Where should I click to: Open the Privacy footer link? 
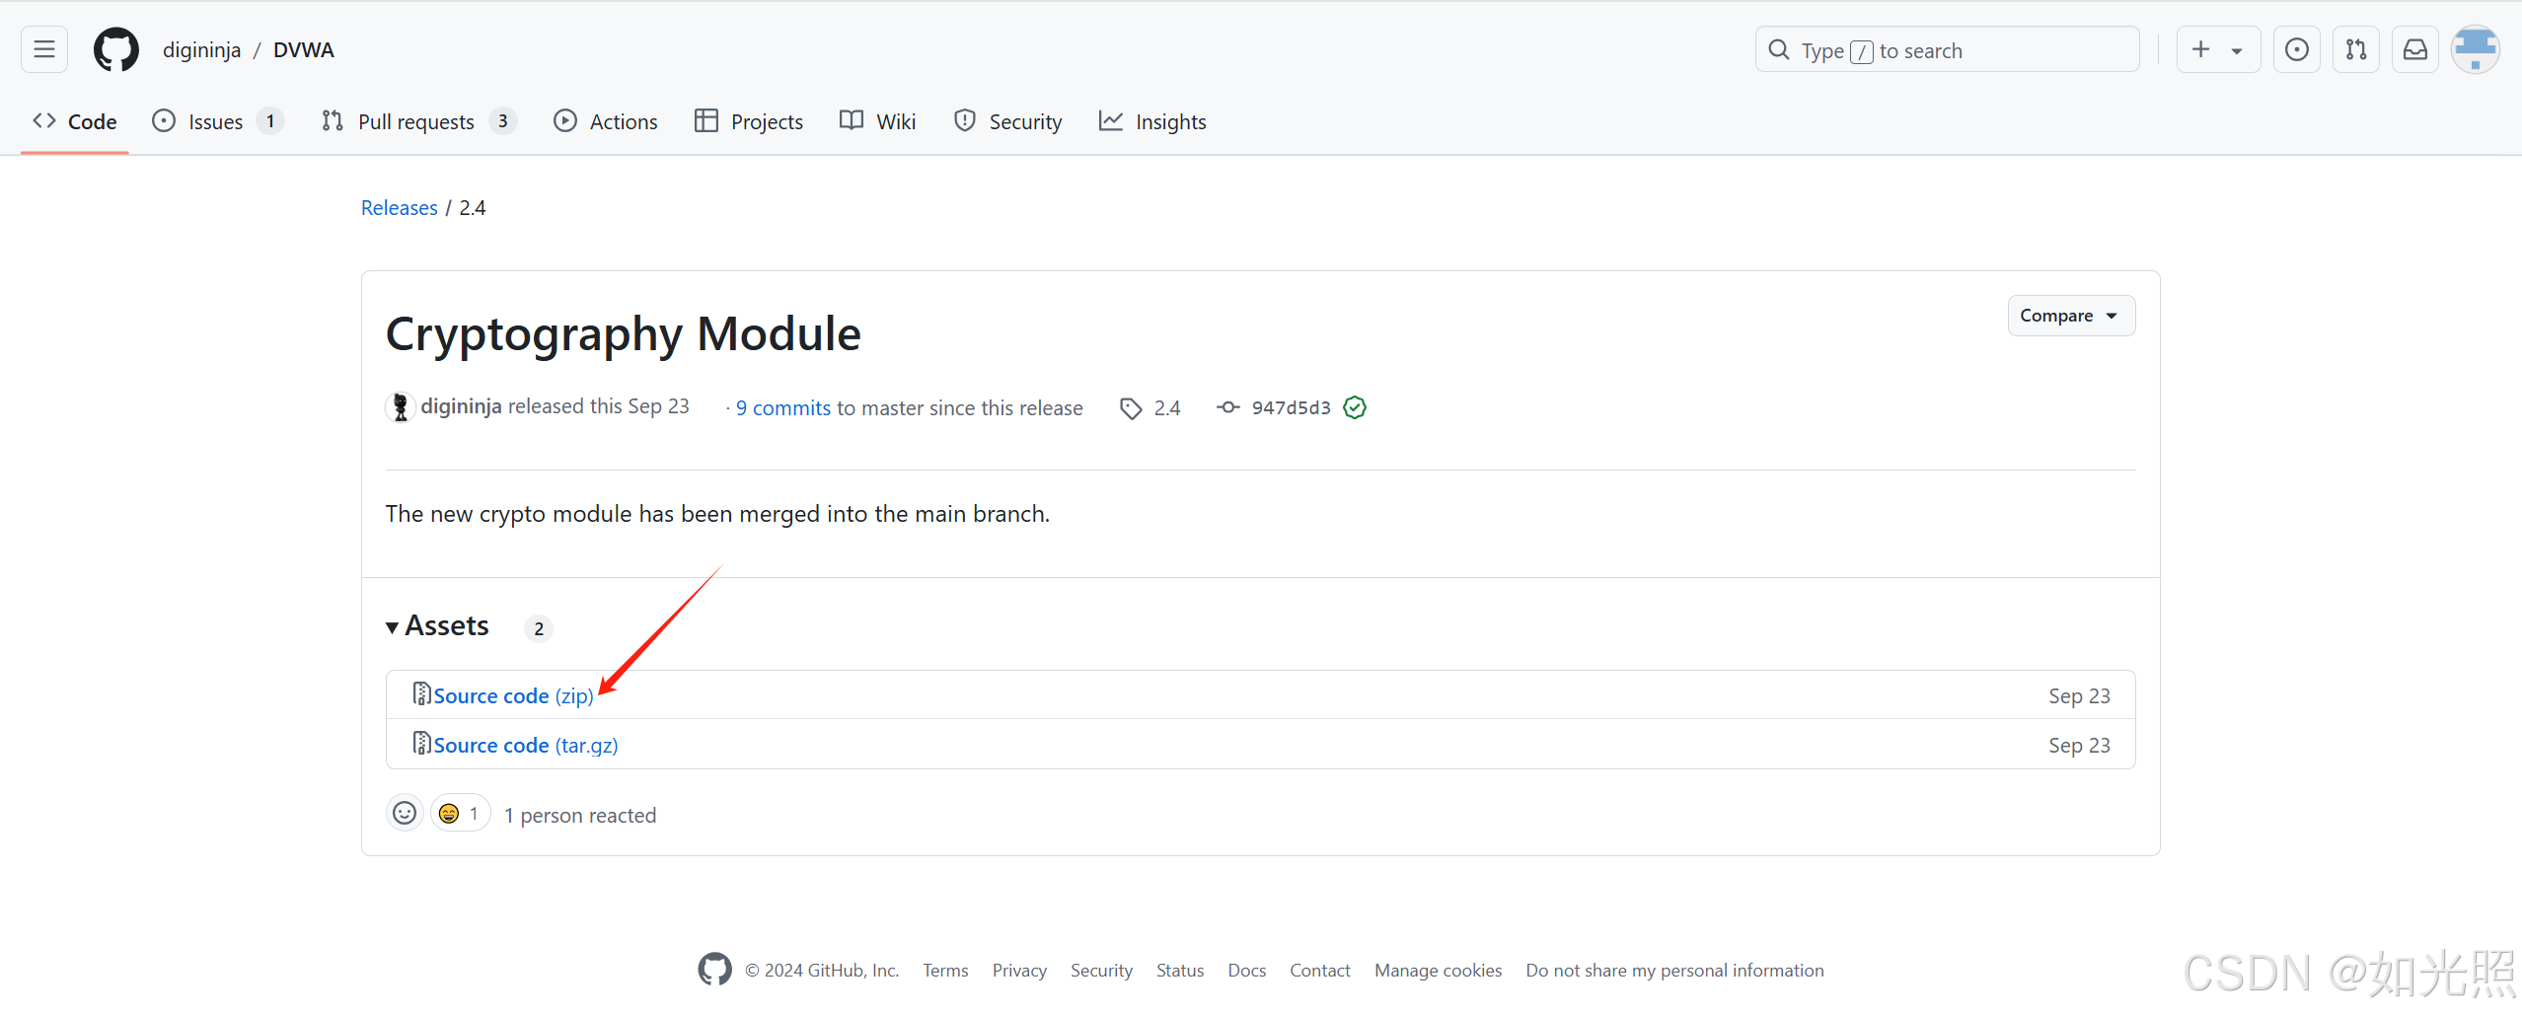(x=1019, y=971)
